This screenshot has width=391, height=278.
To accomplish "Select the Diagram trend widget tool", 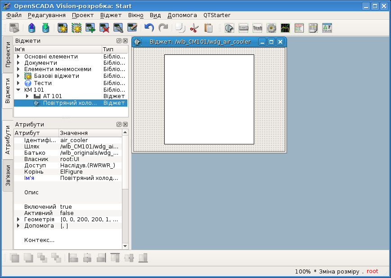I will click(x=285, y=28).
